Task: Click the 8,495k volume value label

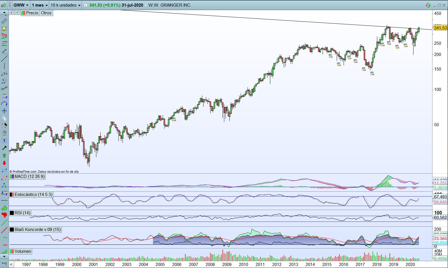Action: [x=440, y=259]
